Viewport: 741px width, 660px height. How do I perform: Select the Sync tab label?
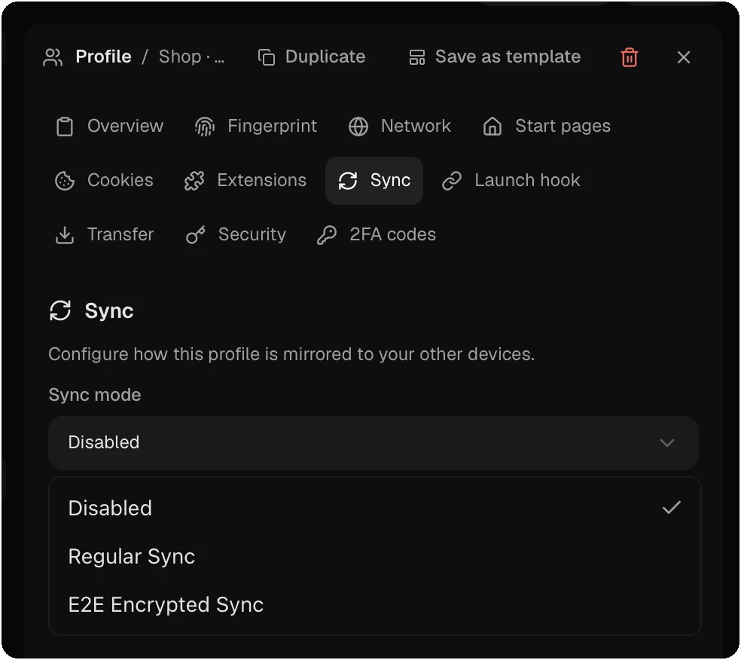click(x=390, y=181)
